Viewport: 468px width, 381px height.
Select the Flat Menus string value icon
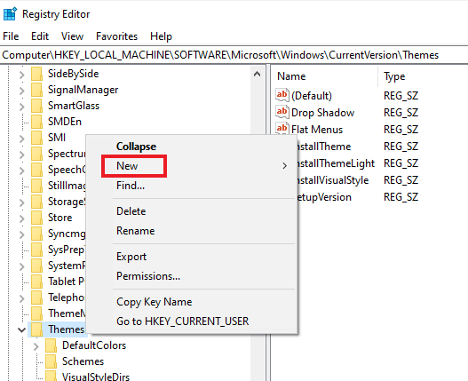tap(282, 129)
